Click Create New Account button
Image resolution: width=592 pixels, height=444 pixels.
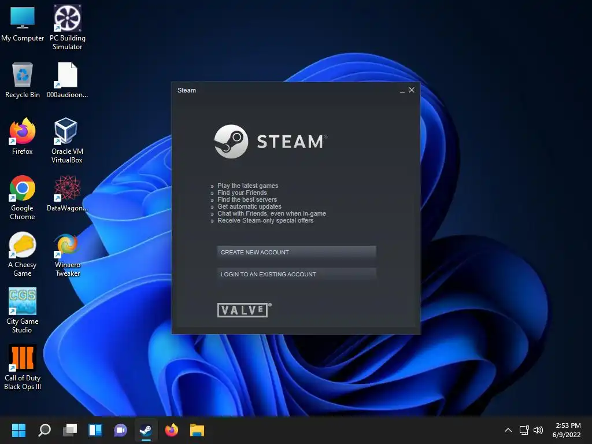pyautogui.click(x=297, y=252)
